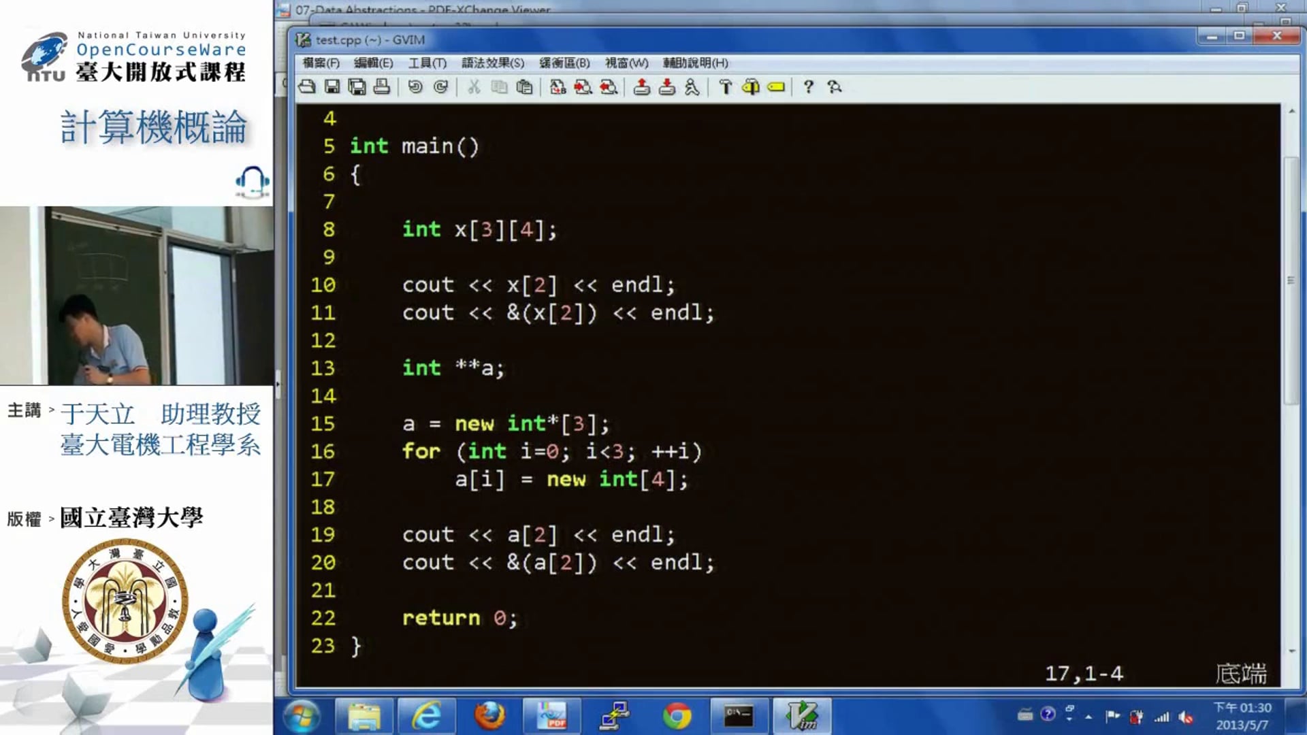Open Find and Replace toolbar icon
This screenshot has width=1307, height=735.
[x=558, y=87]
